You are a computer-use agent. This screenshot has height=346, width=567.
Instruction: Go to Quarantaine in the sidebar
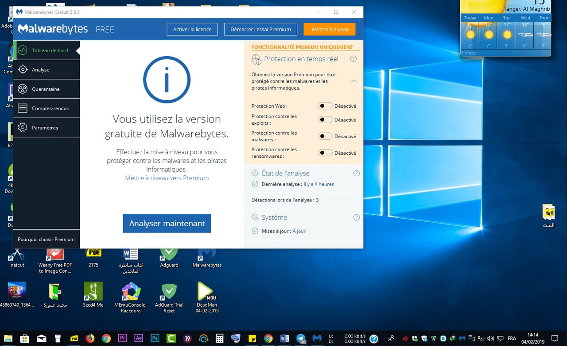(47, 89)
